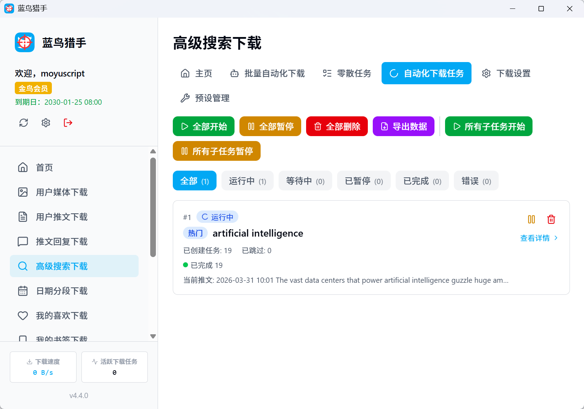The height and width of the screenshot is (409, 584).
Task: Open the 下载设置 tab
Action: [x=506, y=73]
